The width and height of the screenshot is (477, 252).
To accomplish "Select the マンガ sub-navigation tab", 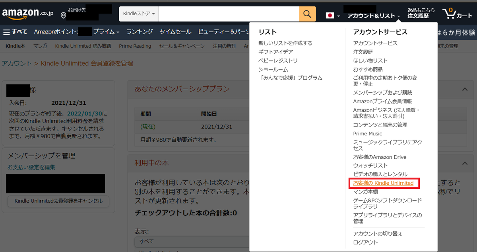I will pyautogui.click(x=40, y=46).
